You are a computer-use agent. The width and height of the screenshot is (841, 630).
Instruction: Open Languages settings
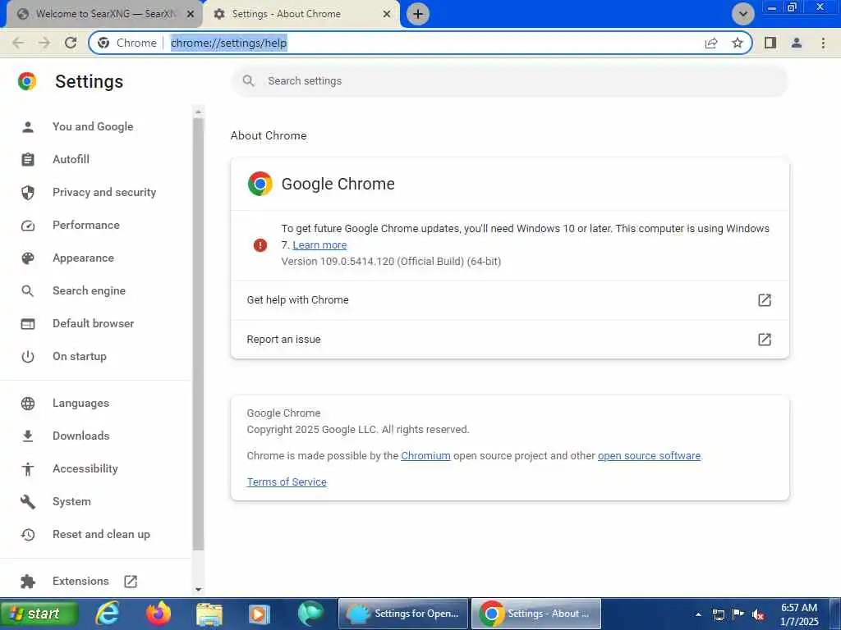coord(80,404)
